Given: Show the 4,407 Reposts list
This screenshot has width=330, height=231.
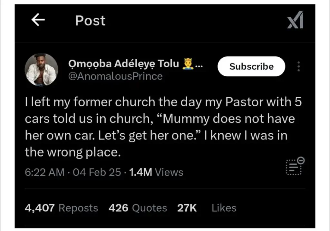Looking at the screenshot, I should click(61, 208).
